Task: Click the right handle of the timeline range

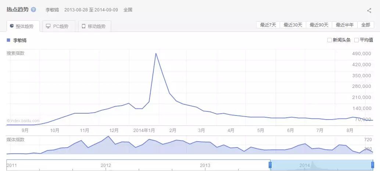Action: 373,165
